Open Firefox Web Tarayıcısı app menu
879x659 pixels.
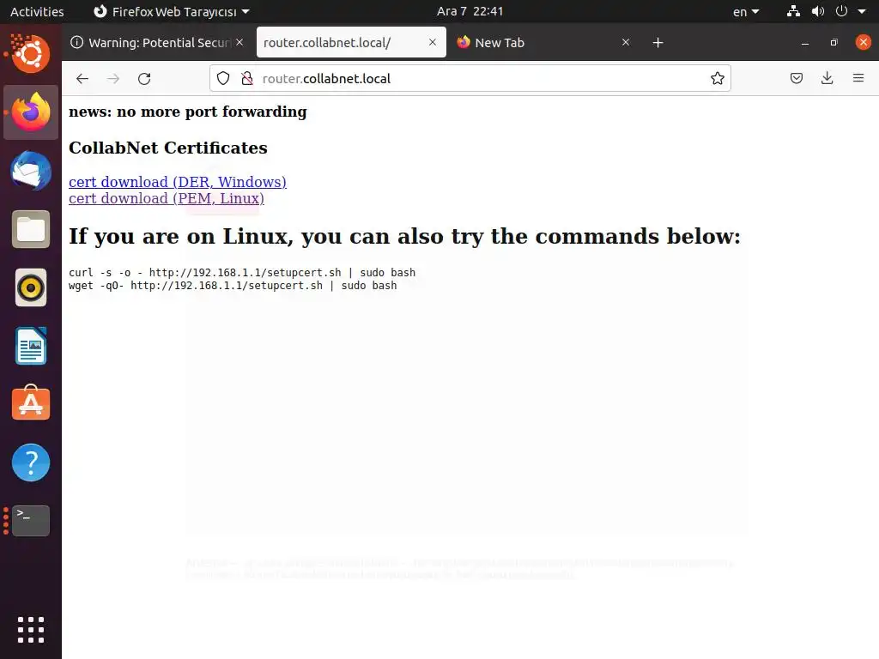click(172, 11)
